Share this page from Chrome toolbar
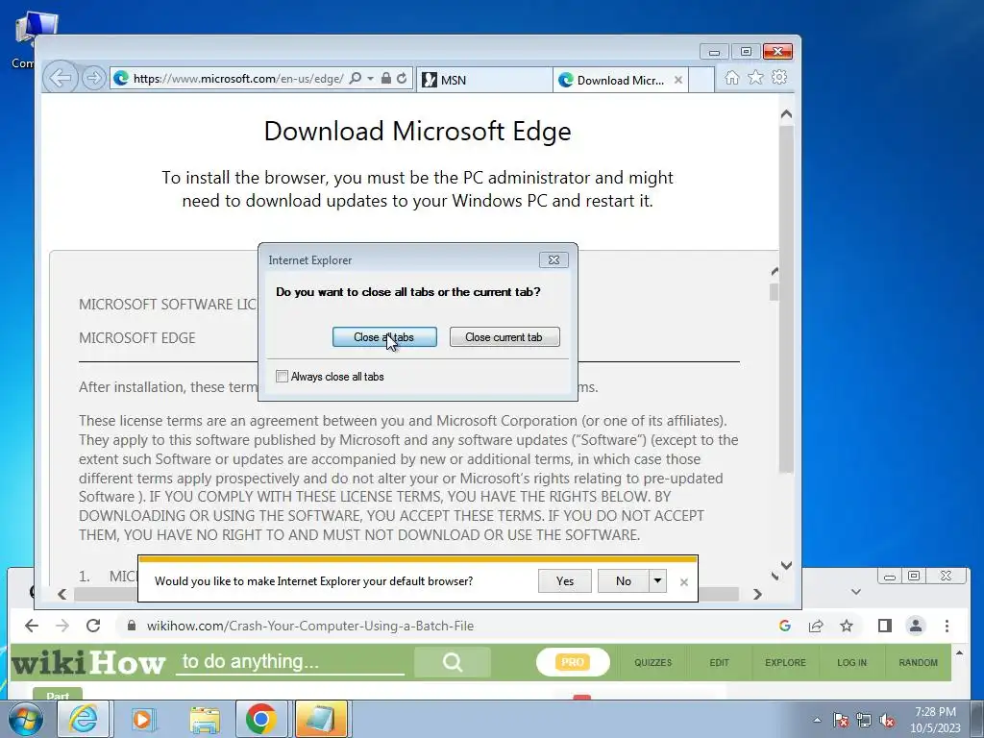 tap(816, 626)
